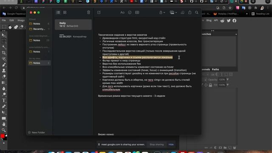
Task: Click the delete layer trash icon
Action: pos(234,148)
